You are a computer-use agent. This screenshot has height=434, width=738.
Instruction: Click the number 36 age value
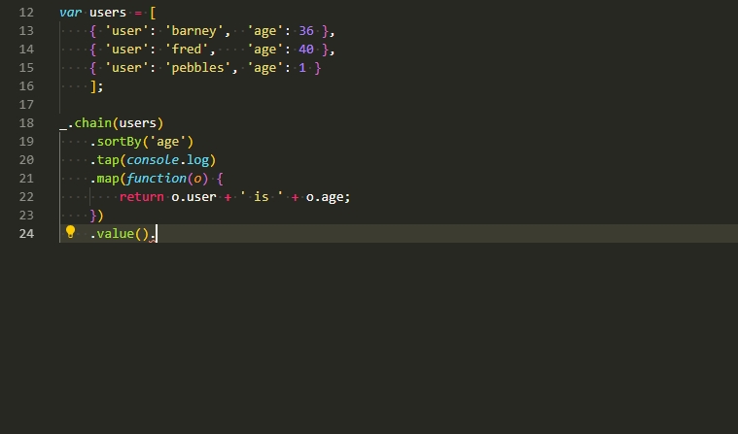coord(306,31)
